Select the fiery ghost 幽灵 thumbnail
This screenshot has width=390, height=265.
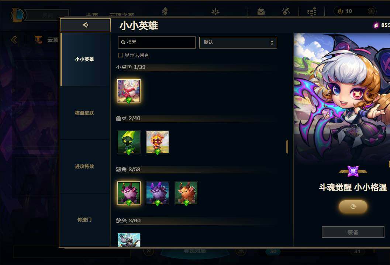click(x=158, y=142)
